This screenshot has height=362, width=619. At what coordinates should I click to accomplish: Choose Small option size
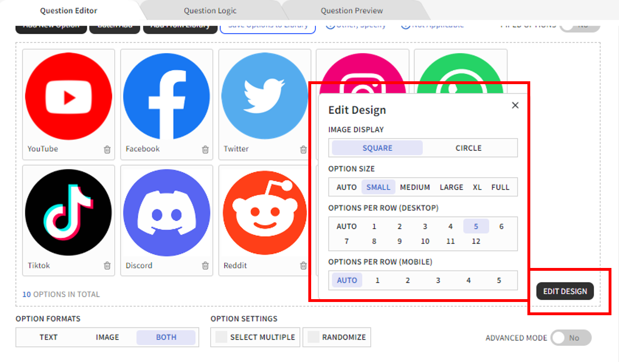pyautogui.click(x=378, y=187)
